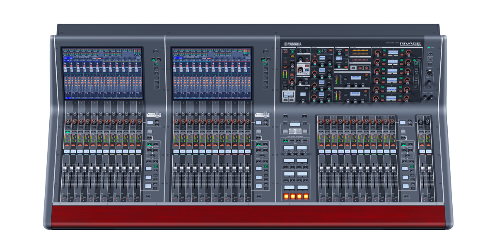Click the Dynamics 2 display

coord(355,94)
